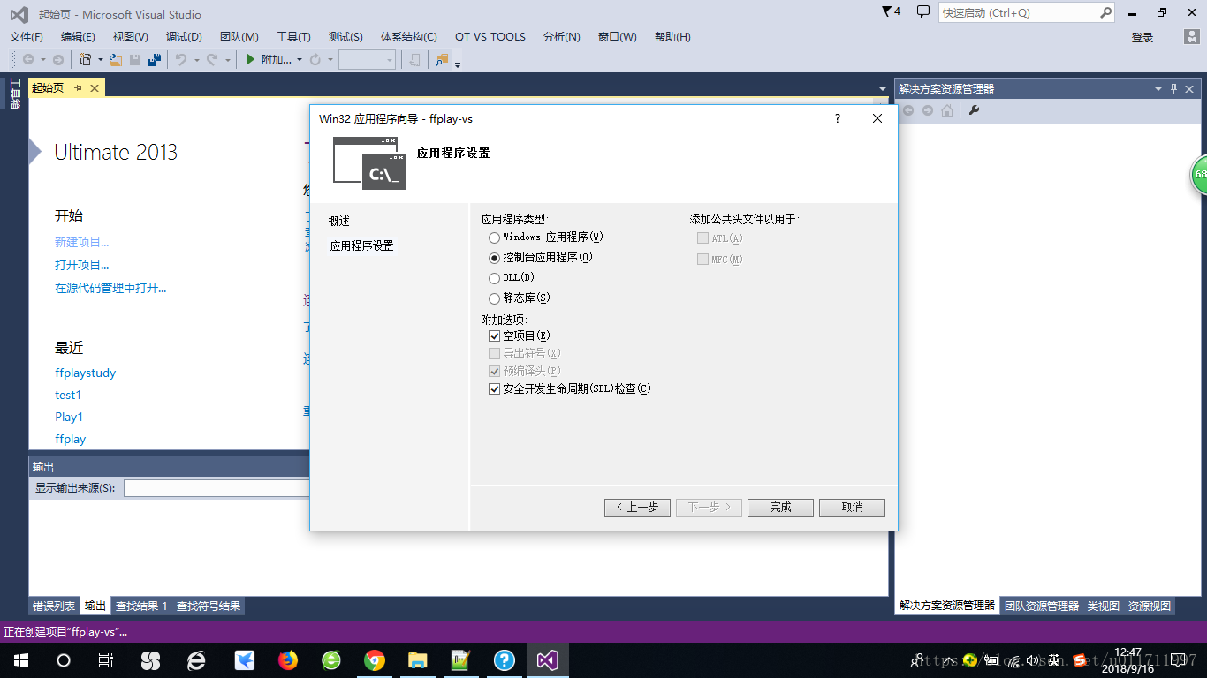
Task: Switch to the 团队资源管理器 tab
Action: (1041, 606)
